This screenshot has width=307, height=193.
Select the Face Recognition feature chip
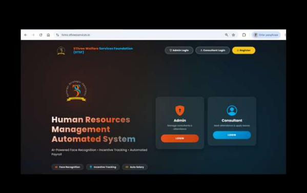pos(68,167)
